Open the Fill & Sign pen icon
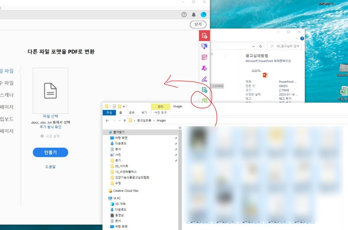The height and width of the screenshot is (230, 348). pos(204,79)
